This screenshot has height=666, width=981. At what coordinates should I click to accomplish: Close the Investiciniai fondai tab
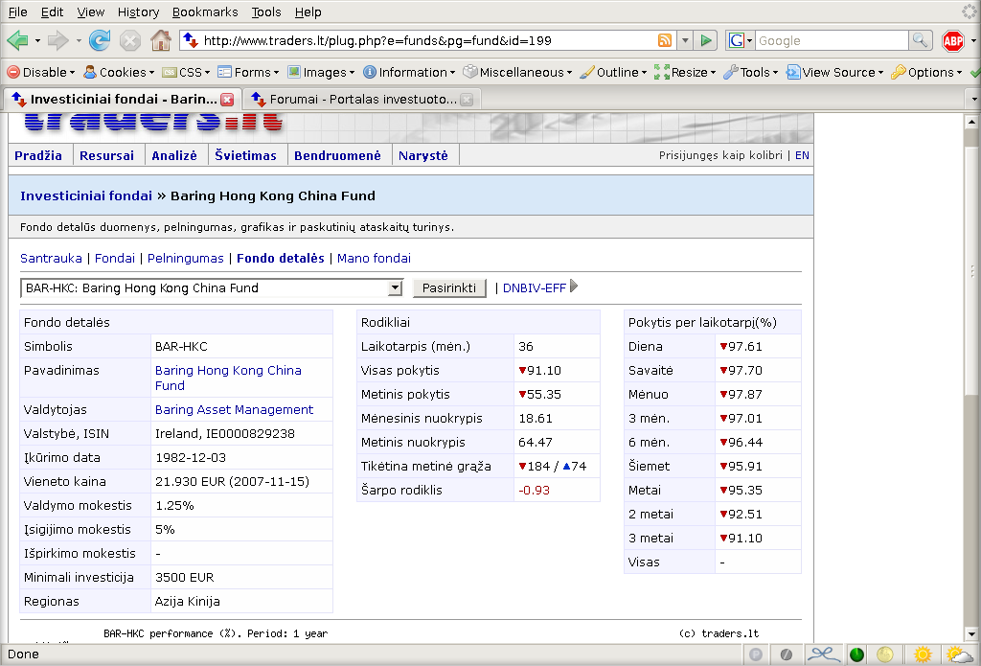227,100
